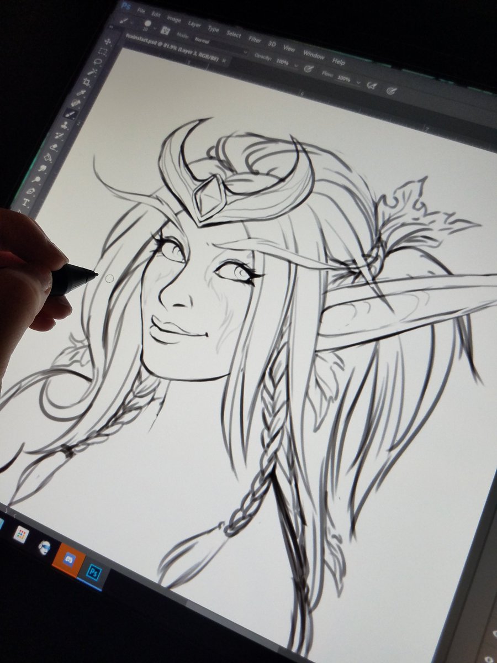Select the Magic Wand tool

(92, 72)
